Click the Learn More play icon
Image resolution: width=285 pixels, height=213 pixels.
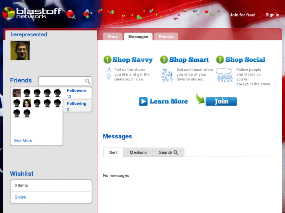pyautogui.click(x=143, y=102)
